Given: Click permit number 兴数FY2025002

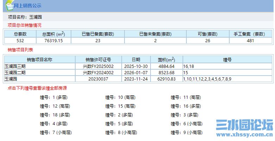Looking at the screenshot, I should pyautogui.click(x=98, y=66).
